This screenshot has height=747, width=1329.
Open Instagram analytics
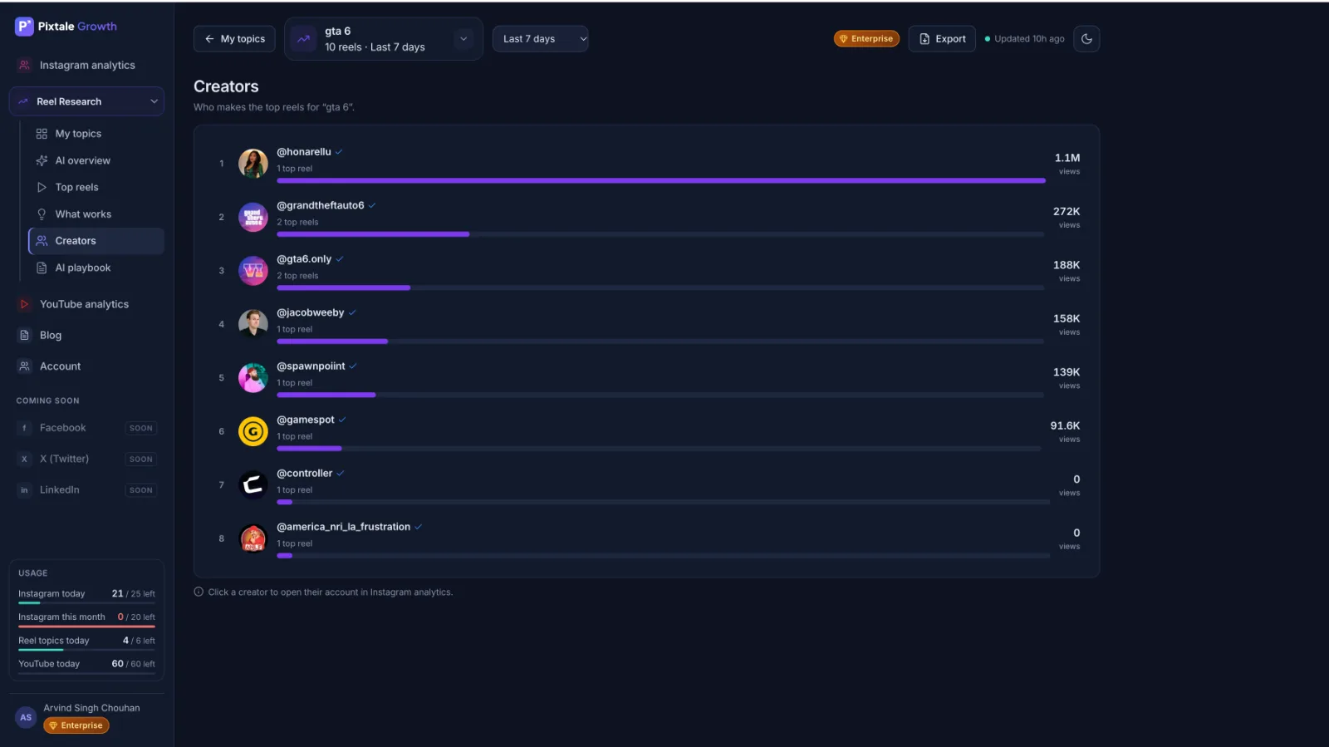(86, 65)
